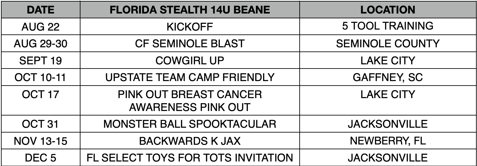Click the NEWBERRY, FL location cell
477x166 pixels.
pos(388,141)
